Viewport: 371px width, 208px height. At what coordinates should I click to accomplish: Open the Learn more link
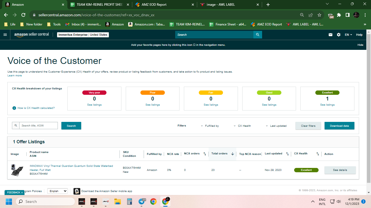15,76
